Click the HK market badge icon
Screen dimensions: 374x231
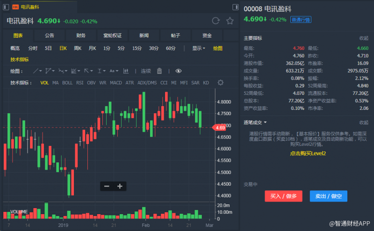pos(15,7)
